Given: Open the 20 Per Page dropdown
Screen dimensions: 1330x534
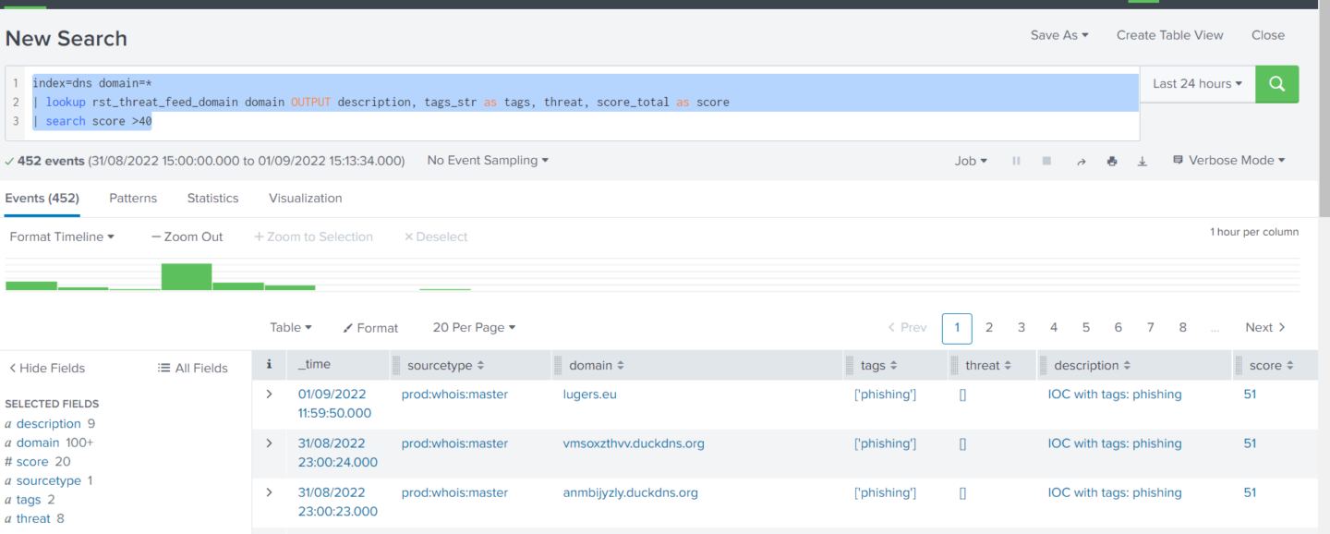Looking at the screenshot, I should point(474,327).
